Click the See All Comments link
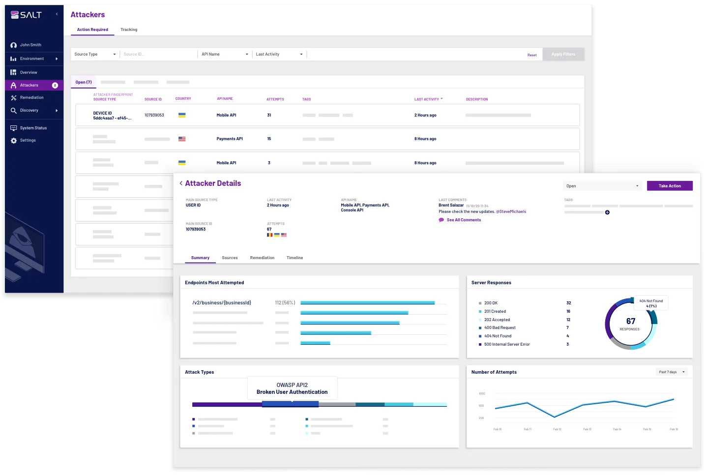Screen dimensions: 707x475 click(464, 220)
